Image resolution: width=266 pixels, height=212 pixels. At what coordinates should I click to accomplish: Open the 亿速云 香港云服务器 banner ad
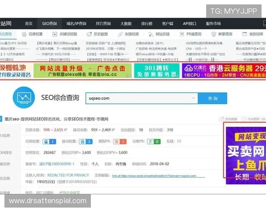point(224,71)
